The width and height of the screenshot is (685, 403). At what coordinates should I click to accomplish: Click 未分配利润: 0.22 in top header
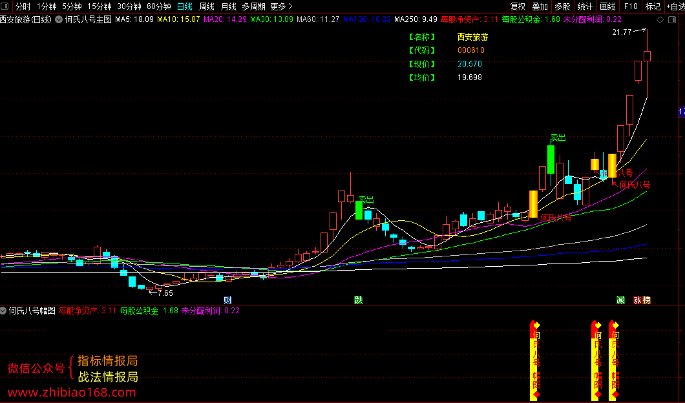pos(593,19)
